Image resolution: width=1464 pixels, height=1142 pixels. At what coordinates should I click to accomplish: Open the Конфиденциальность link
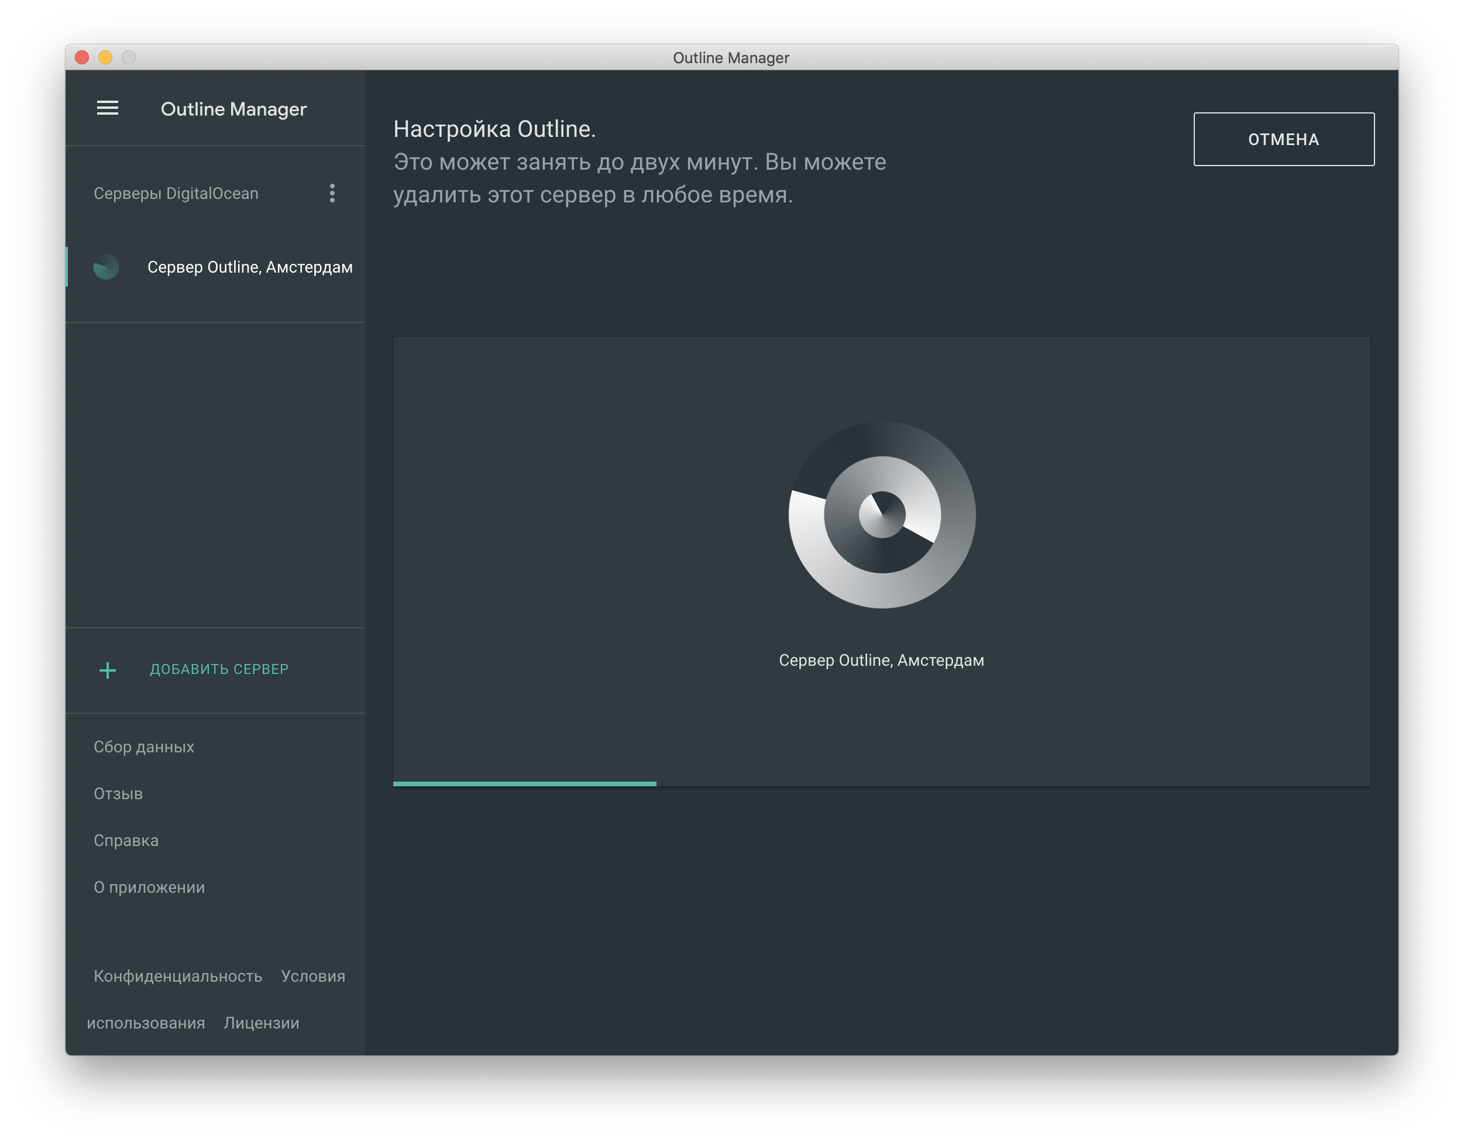178,976
